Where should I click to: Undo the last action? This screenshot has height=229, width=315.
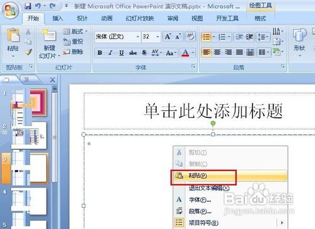tap(38, 6)
